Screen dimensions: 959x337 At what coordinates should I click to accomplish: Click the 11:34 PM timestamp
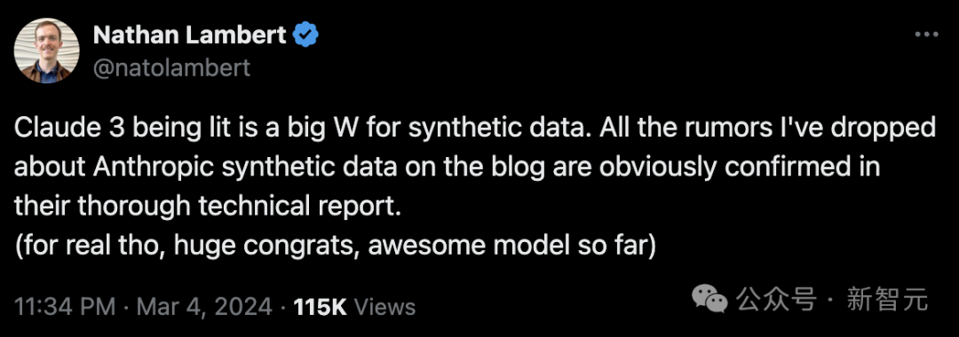pos(66,307)
